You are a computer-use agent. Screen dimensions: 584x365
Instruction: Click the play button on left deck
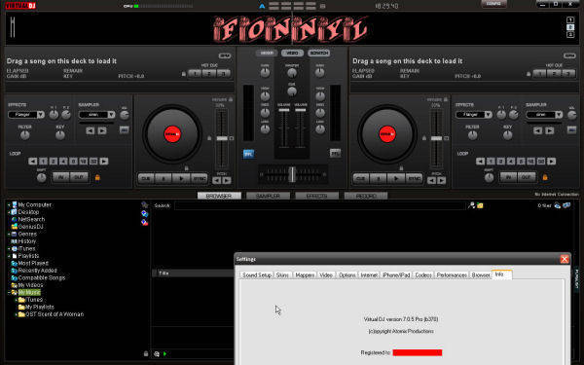point(181,179)
